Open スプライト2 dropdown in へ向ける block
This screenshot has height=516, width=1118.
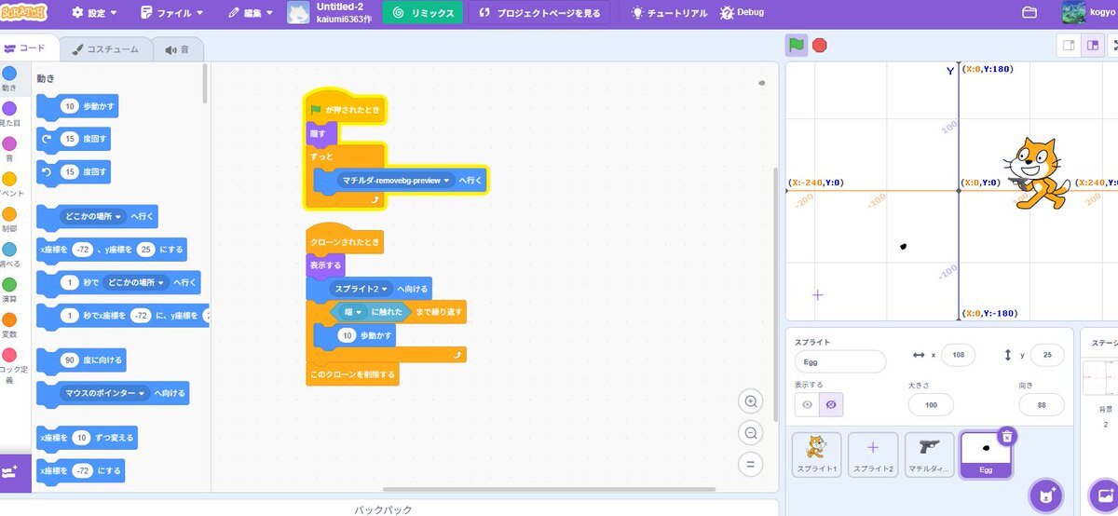[x=362, y=289]
